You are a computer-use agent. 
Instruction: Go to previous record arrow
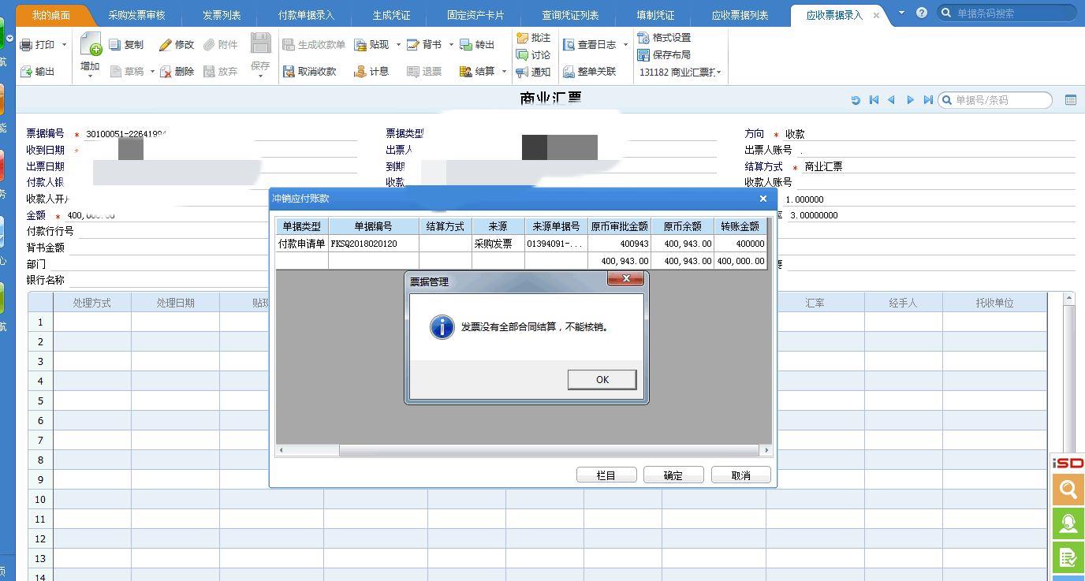(x=892, y=100)
